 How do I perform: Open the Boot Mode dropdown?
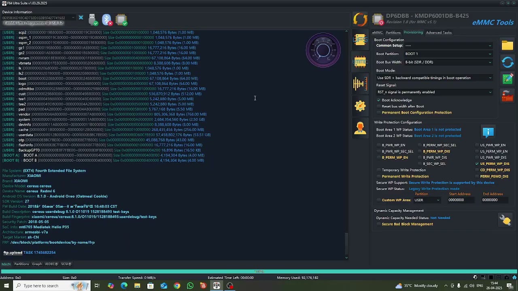435,78
